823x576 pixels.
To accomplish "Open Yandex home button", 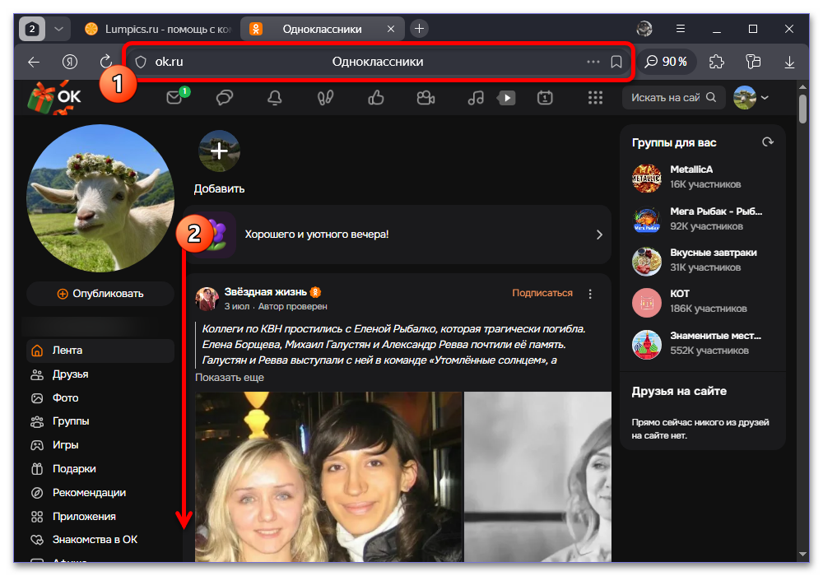I will pyautogui.click(x=70, y=62).
